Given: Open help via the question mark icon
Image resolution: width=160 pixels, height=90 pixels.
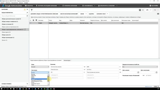Looking at the screenshot, I should point(140,10).
